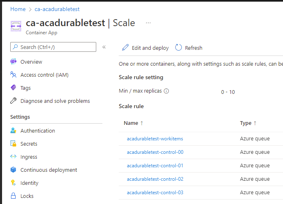Show info tooltip for Min / max replicas
Image resolution: width=283 pixels, height=204 pixels.
point(166,91)
